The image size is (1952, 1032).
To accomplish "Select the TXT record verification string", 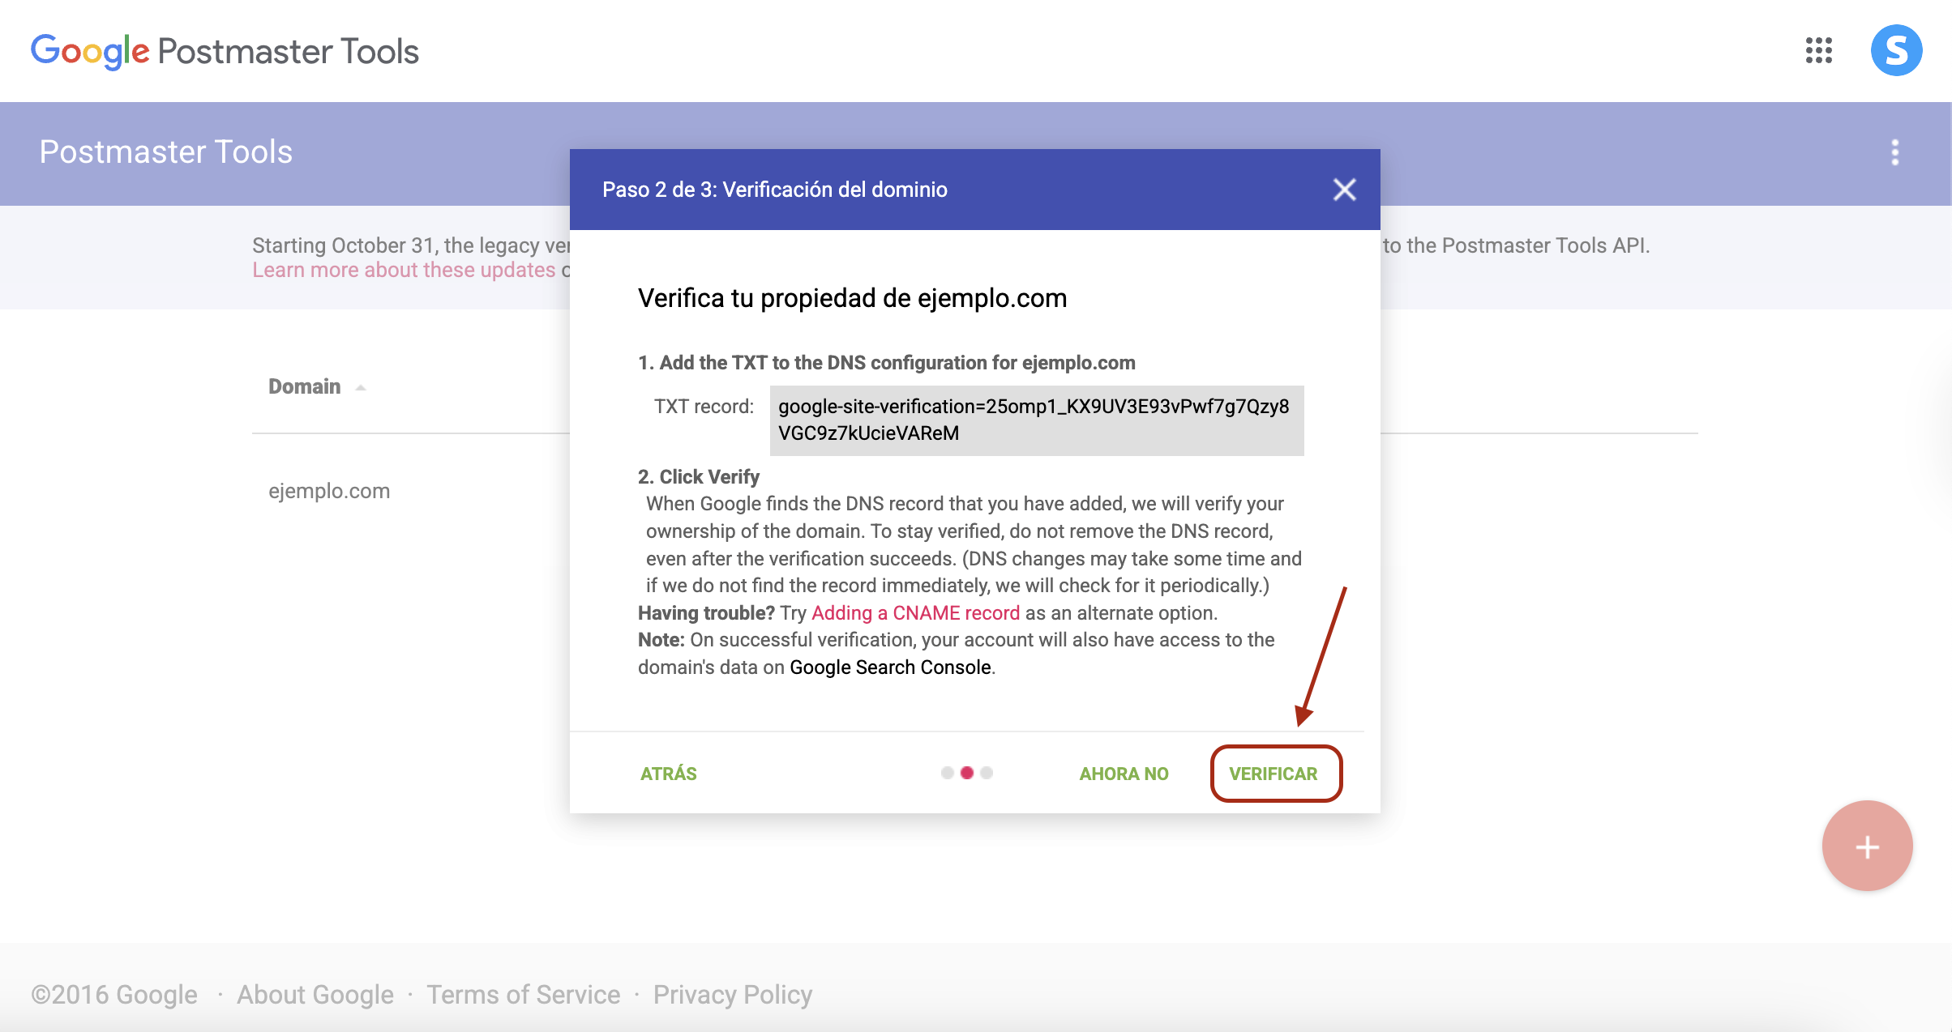I will (1035, 420).
